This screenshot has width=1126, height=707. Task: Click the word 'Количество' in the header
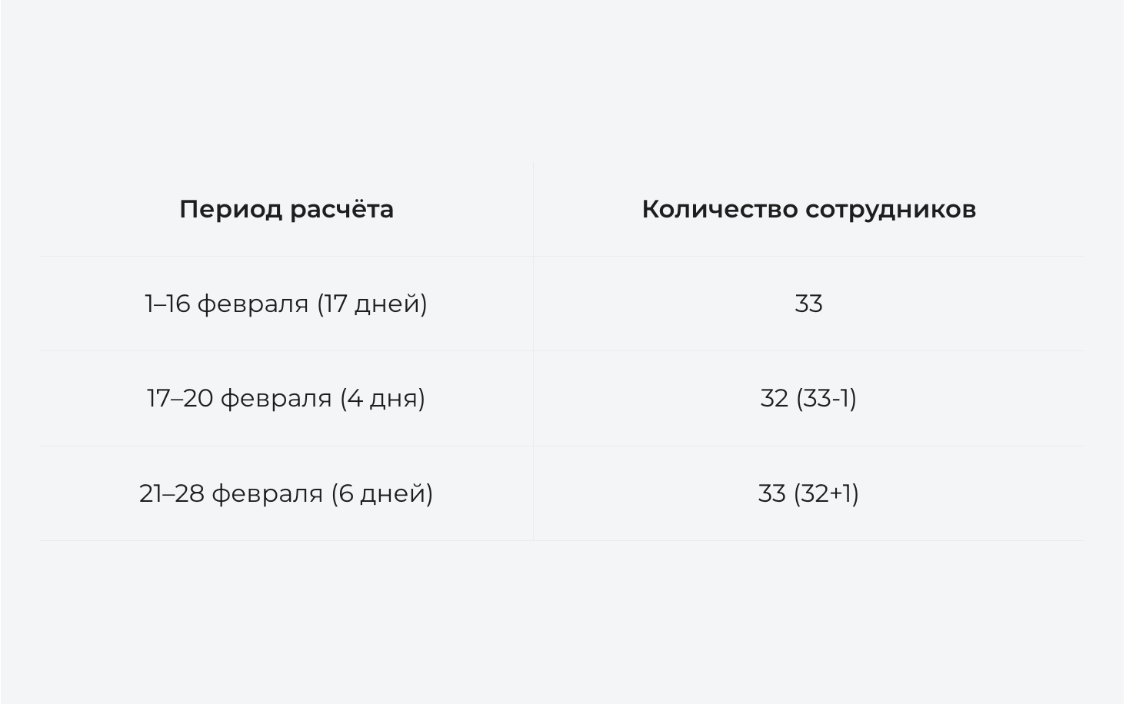[x=720, y=209]
